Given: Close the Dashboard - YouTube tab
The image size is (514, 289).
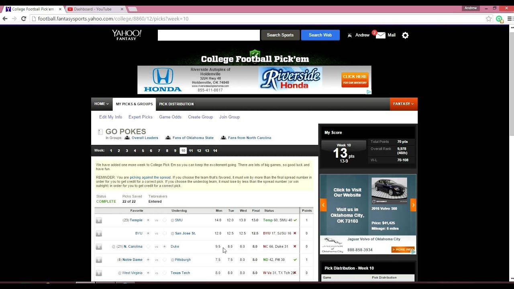Looking at the screenshot, I should [122, 9].
